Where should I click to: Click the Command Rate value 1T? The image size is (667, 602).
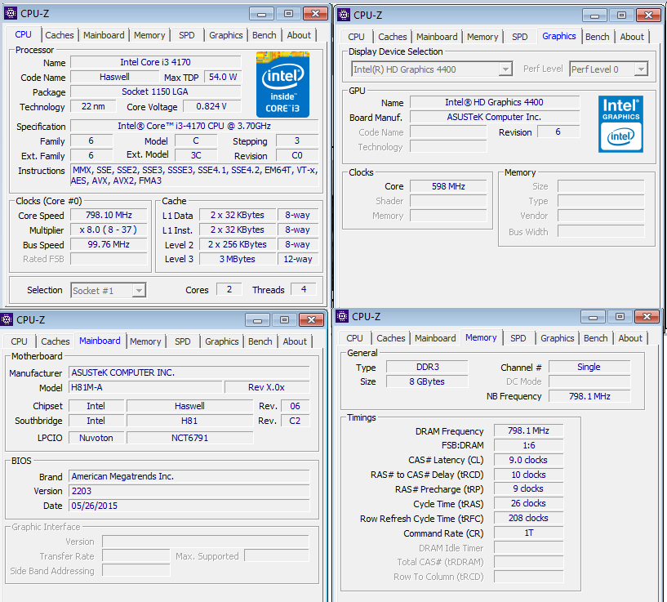(529, 533)
